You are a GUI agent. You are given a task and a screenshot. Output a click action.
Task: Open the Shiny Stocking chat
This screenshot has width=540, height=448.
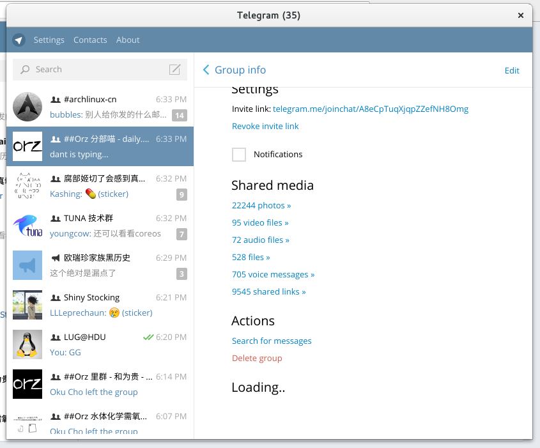[x=100, y=305]
